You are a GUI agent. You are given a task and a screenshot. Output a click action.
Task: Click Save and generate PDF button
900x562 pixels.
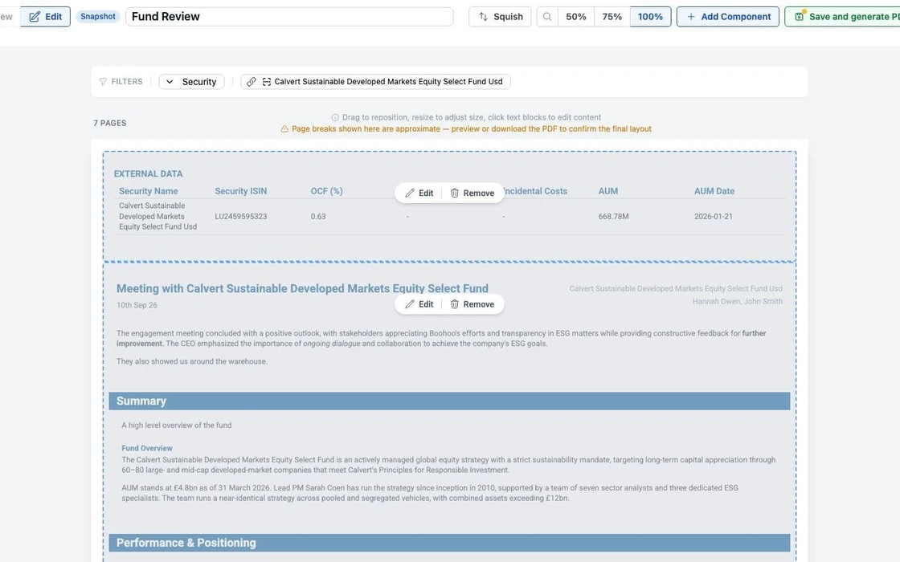point(842,17)
